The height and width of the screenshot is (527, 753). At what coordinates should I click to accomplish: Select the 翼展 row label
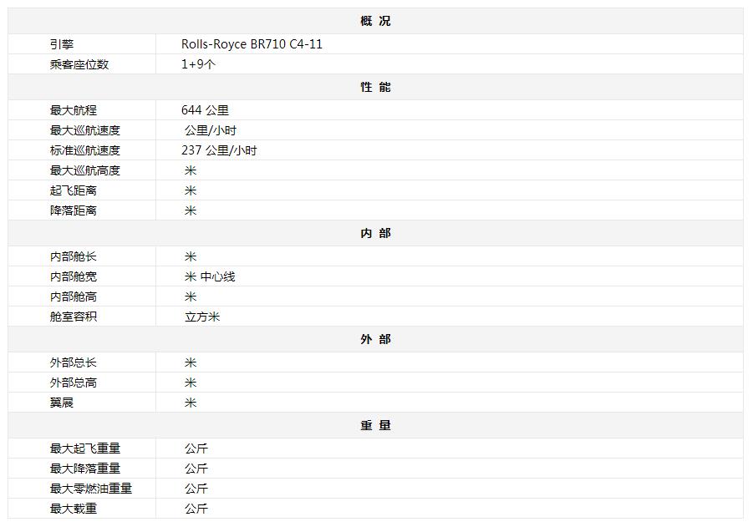pyautogui.click(x=62, y=403)
